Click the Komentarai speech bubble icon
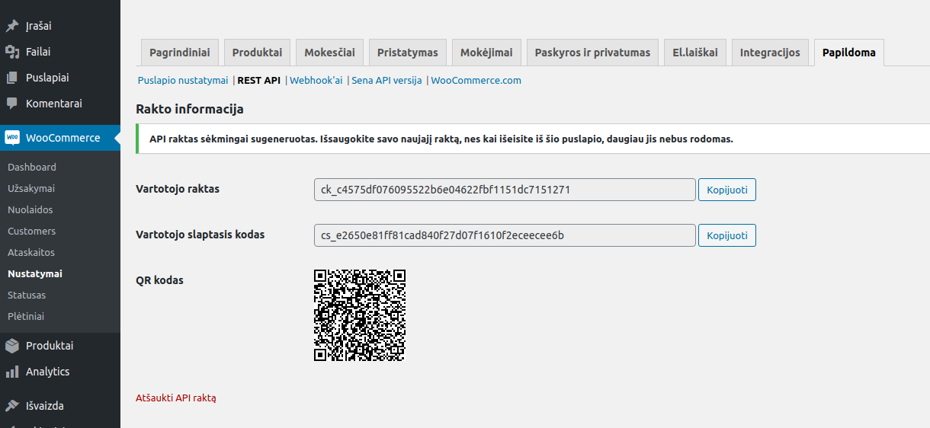 [12, 104]
